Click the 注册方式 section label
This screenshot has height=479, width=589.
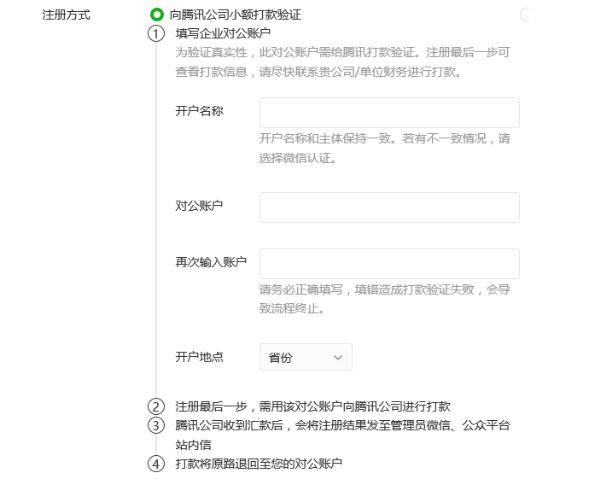pos(66,15)
